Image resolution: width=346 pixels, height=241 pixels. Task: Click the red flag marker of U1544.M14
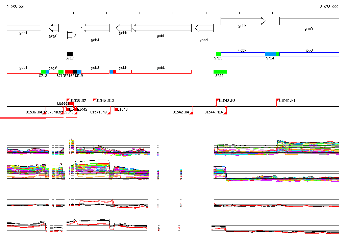click(x=225, y=113)
